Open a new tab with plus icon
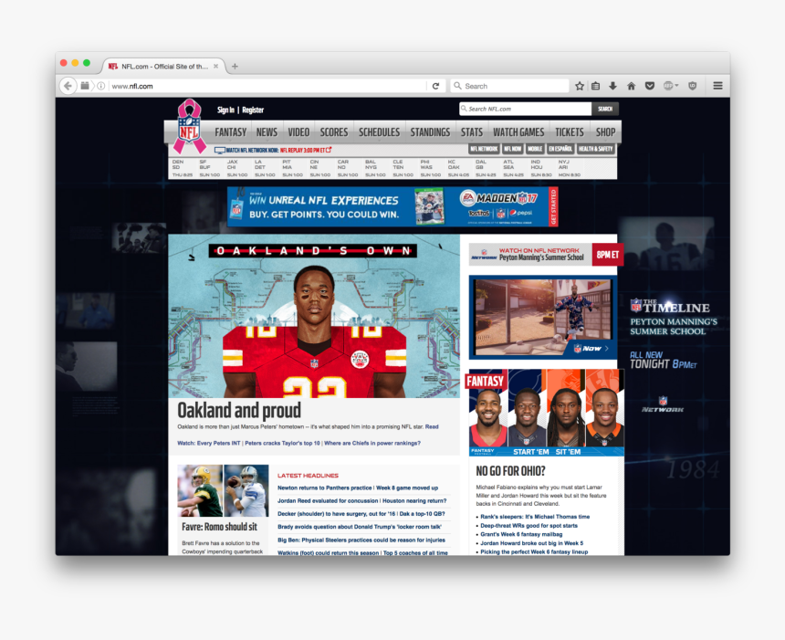The height and width of the screenshot is (640, 785). (235, 66)
